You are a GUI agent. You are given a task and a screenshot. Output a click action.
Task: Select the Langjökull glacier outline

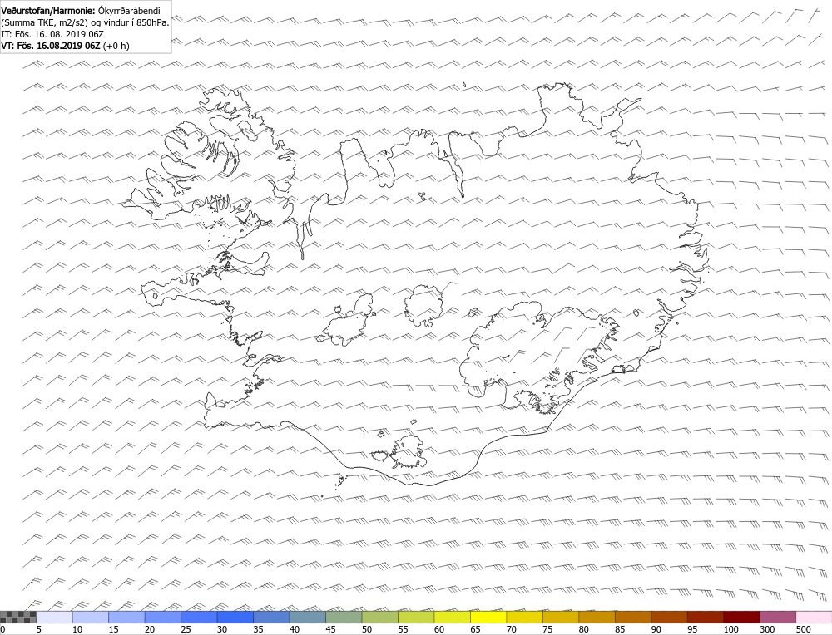click(x=349, y=320)
